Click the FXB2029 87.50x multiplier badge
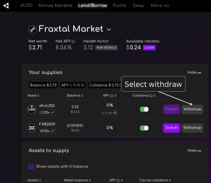The image size is (211, 183). pos(47,131)
